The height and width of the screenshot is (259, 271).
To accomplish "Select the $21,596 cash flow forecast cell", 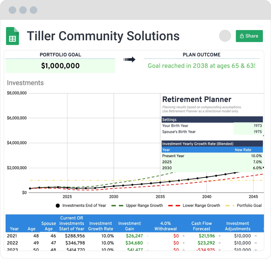I will pos(207,236).
